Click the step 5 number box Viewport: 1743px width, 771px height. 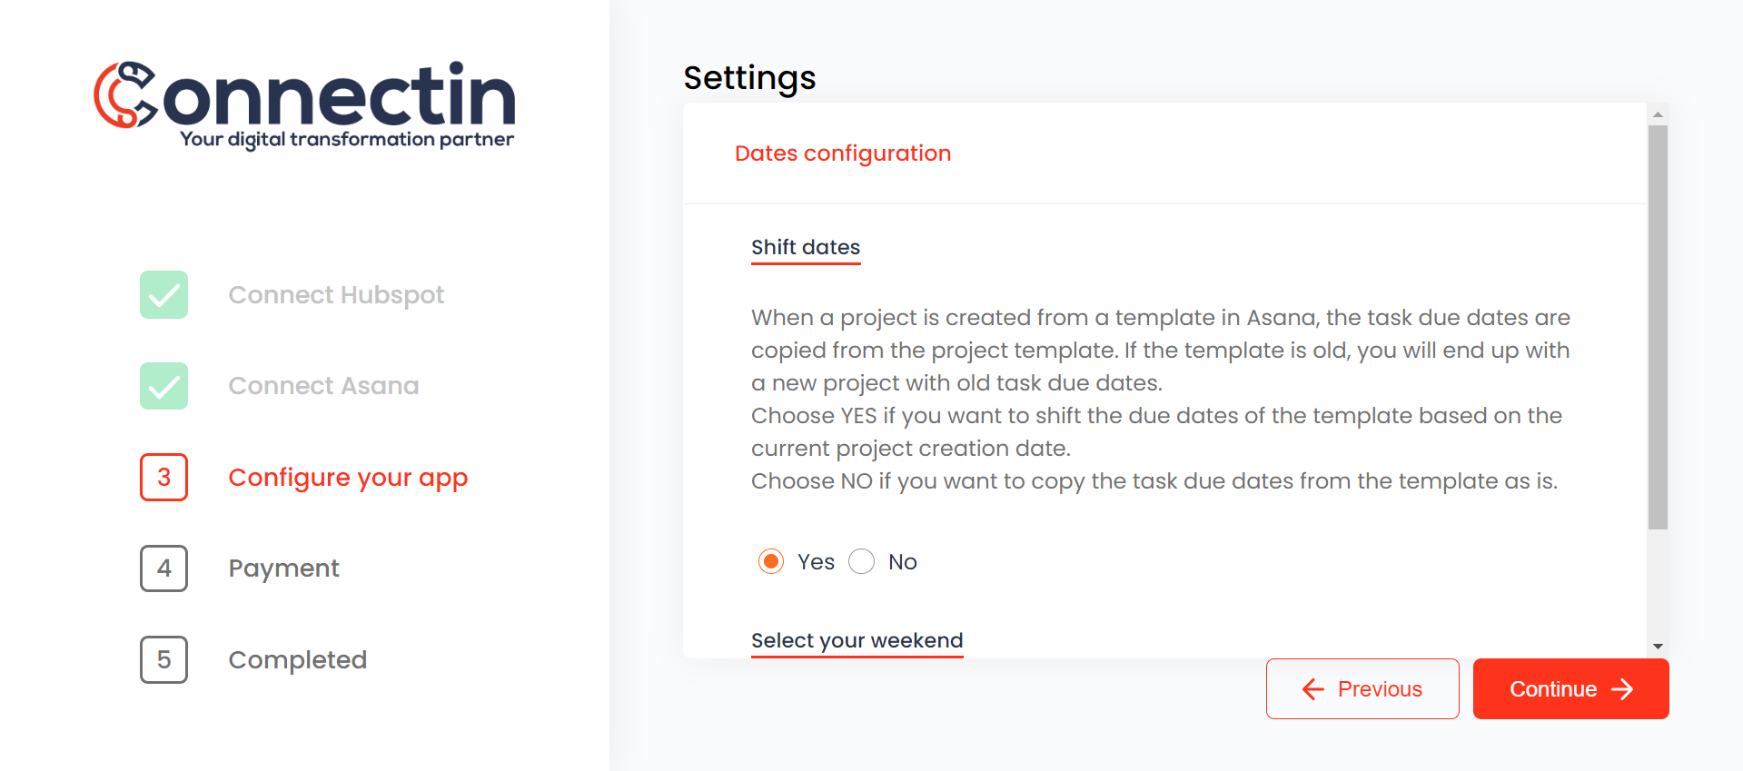point(163,659)
